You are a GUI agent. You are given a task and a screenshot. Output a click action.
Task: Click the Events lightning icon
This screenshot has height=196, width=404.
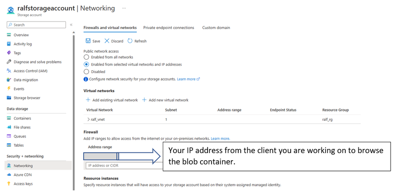coord(9,89)
